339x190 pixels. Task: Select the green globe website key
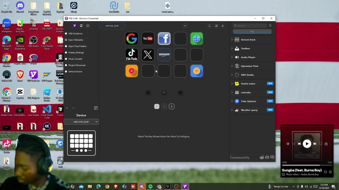point(197,39)
